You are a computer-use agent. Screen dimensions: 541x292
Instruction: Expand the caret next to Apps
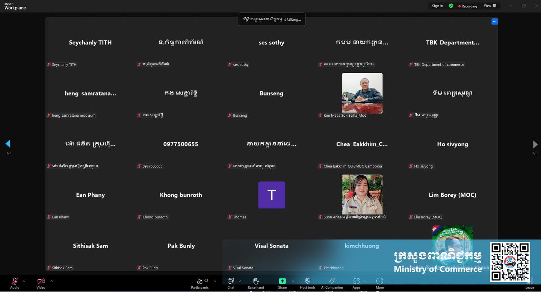pyautogui.click(x=364, y=281)
